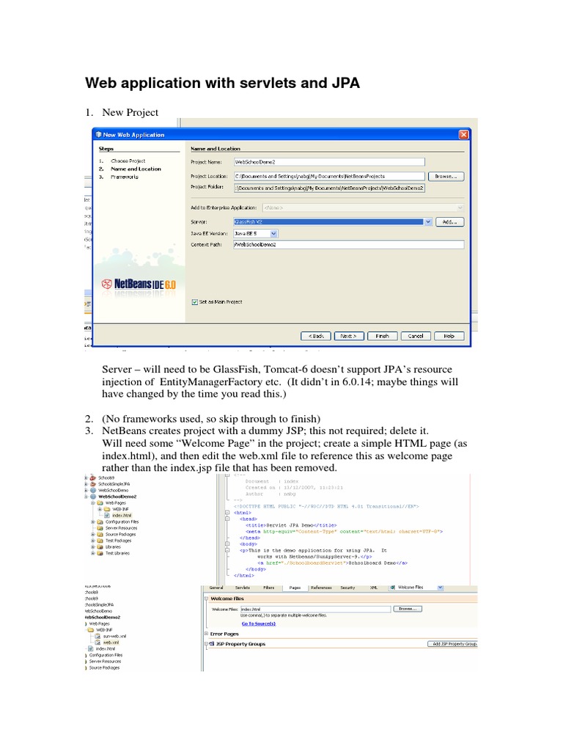Open the Java EE Version dropdown
This screenshot has width=563, height=751.
tap(274, 234)
